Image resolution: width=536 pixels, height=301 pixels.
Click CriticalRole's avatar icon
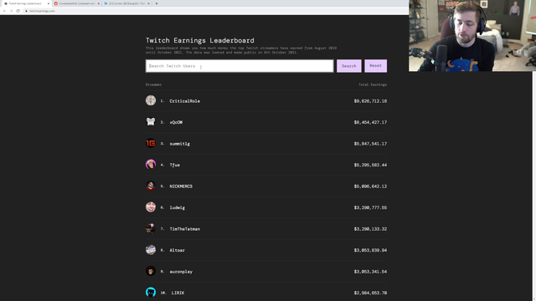[x=151, y=100]
